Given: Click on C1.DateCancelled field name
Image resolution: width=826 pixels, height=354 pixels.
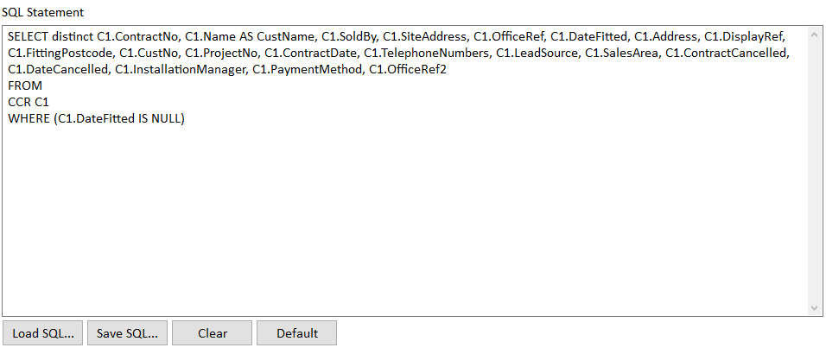Looking at the screenshot, I should (58, 70).
